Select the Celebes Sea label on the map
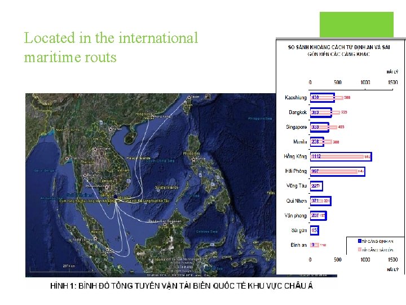The width and height of the screenshot is (406, 305). click(x=206, y=232)
